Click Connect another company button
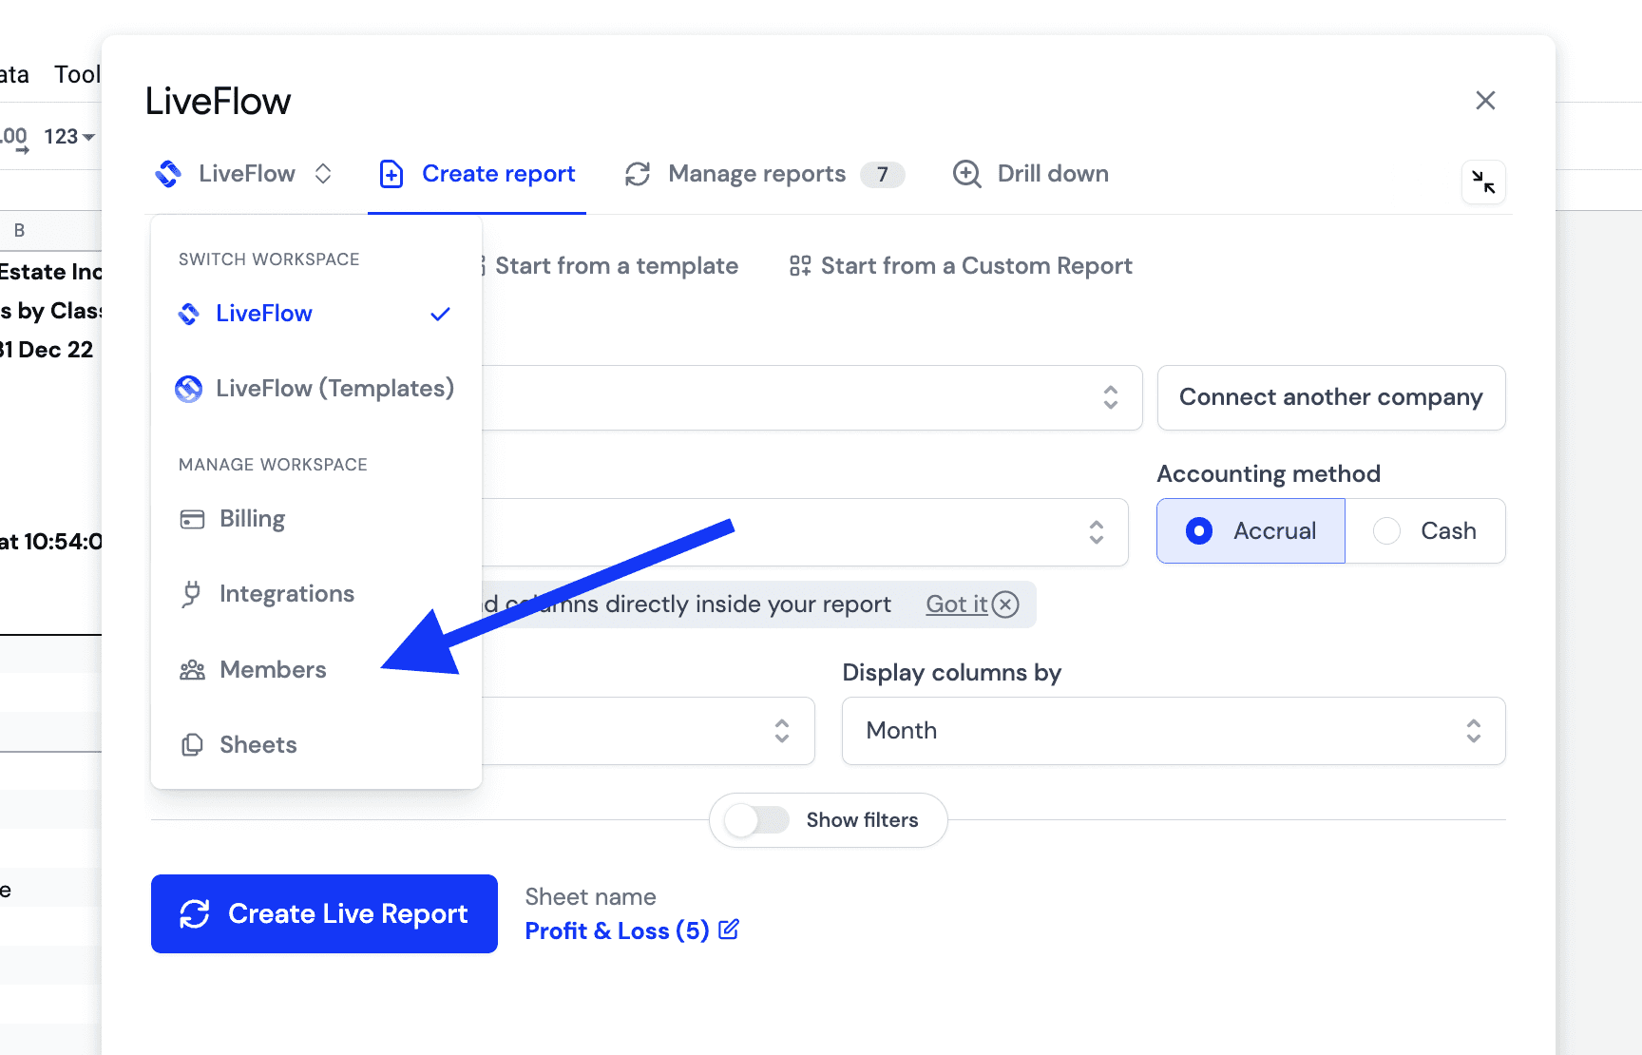The image size is (1642, 1055). (1331, 397)
